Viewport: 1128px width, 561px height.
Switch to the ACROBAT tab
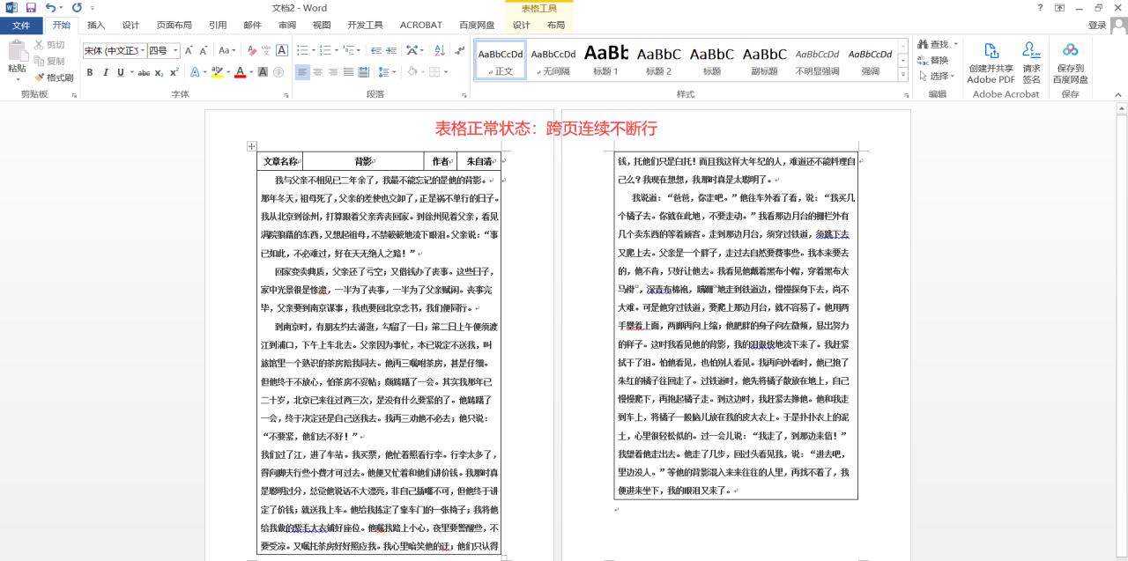click(421, 26)
